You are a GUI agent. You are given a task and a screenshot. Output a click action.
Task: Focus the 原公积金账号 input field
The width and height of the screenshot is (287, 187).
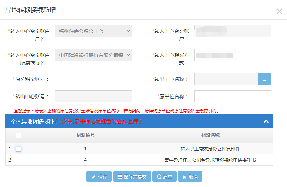tap(93, 79)
